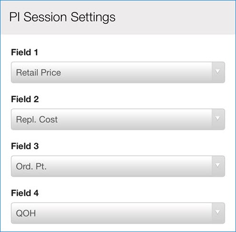Image resolution: width=236 pixels, height=232 pixels.
Task: Change Field 4 from QOH
Action: [118, 213]
